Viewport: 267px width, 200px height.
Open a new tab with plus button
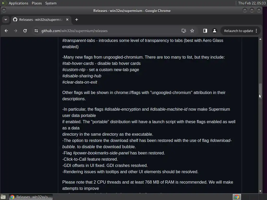(x=77, y=20)
